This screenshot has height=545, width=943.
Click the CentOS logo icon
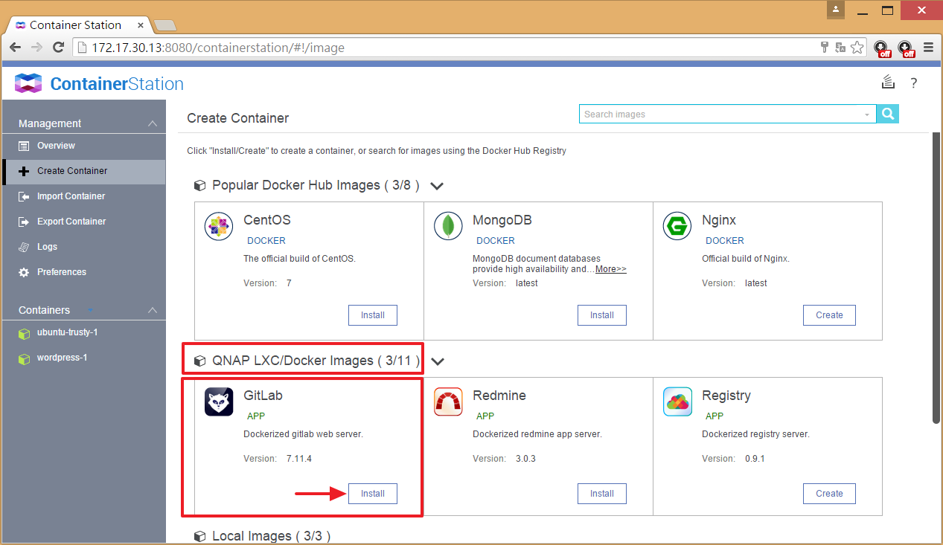(219, 227)
